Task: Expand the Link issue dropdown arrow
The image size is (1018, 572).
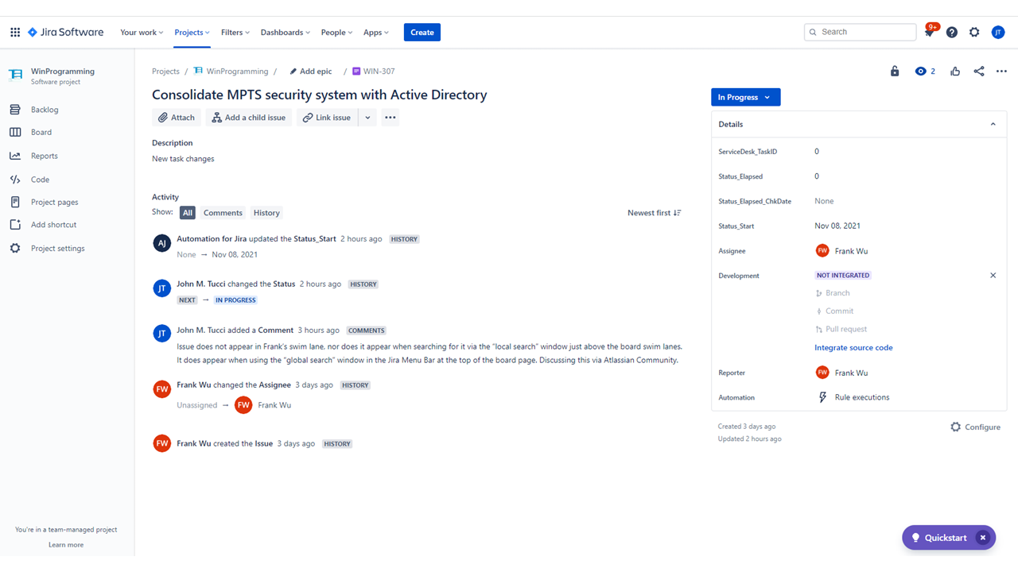Action: (x=367, y=118)
